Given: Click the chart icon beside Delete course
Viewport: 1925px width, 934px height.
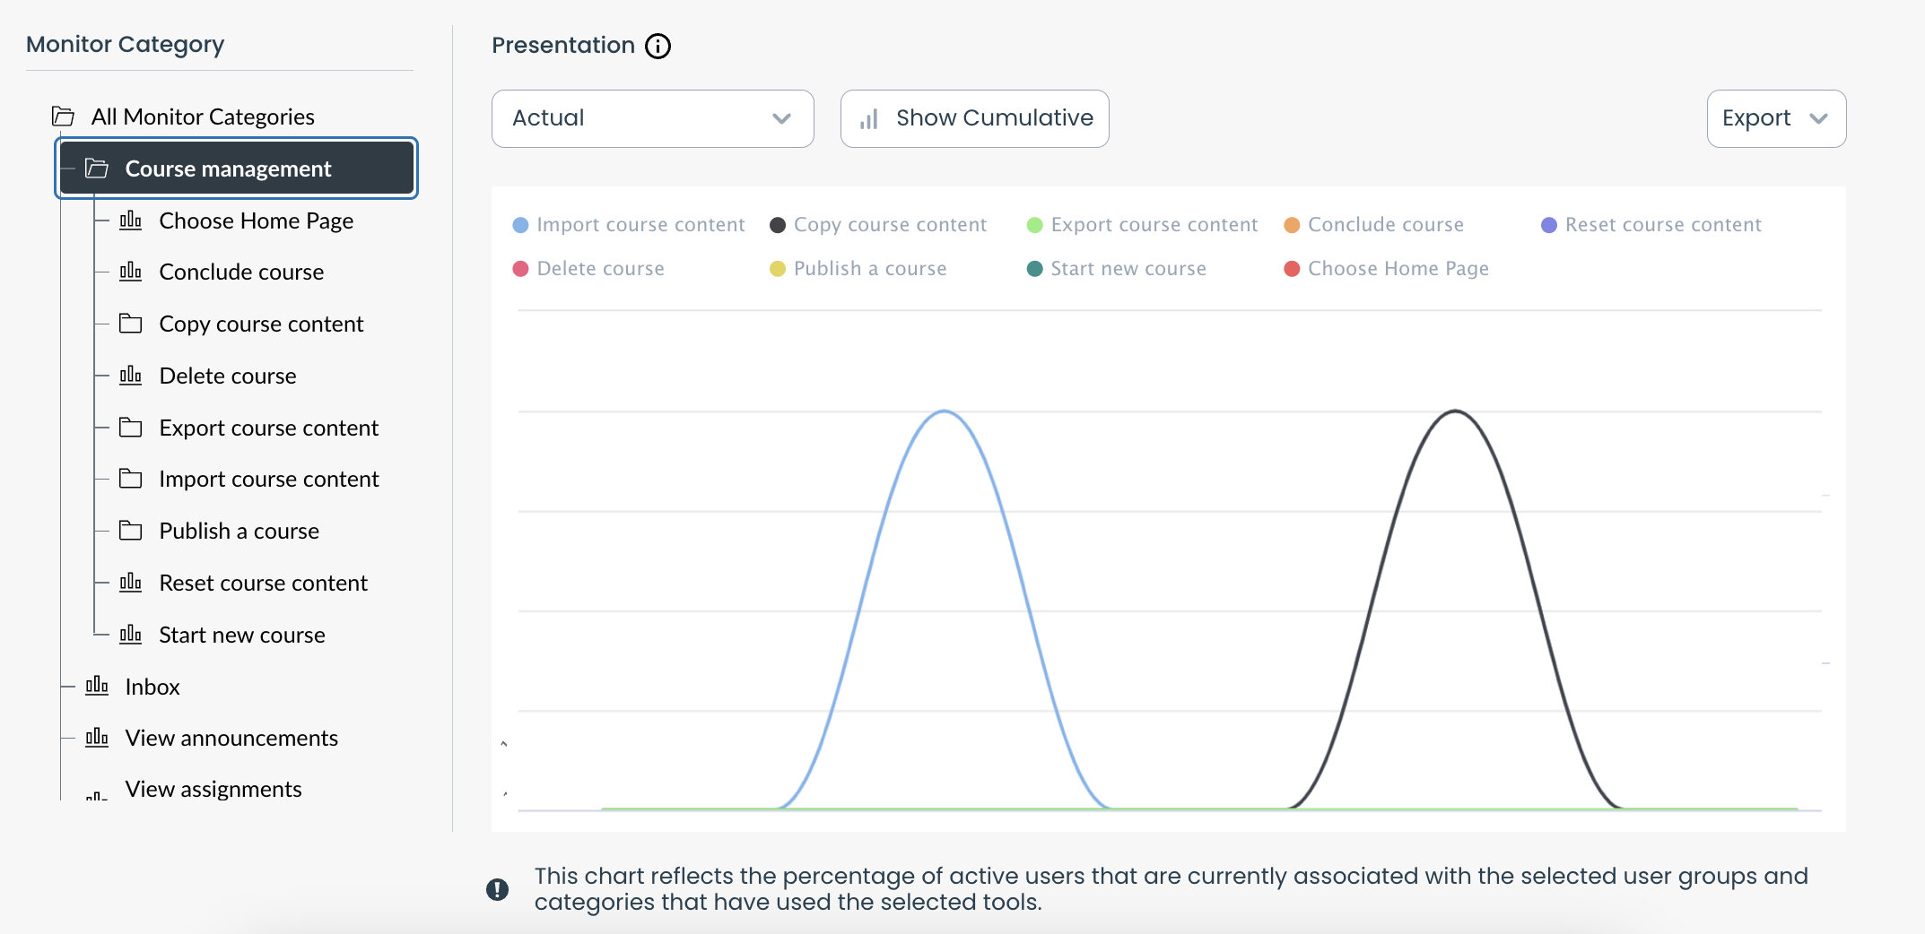Looking at the screenshot, I should coord(131,376).
